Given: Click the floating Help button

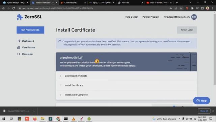Looking at the screenshot, I should point(201,101).
